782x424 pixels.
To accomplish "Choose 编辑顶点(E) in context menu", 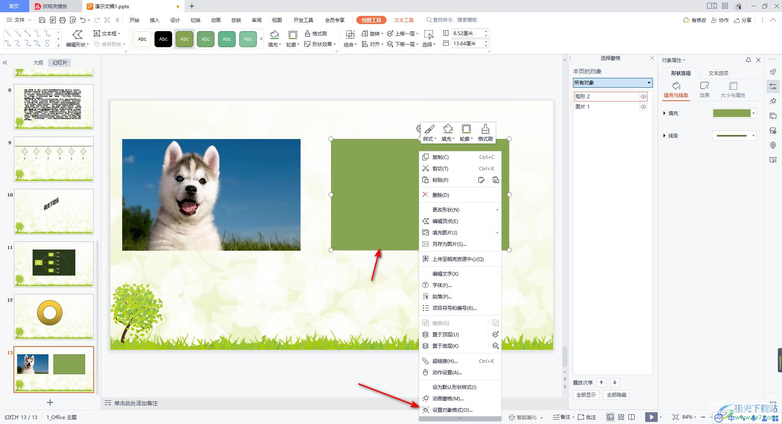I will tap(460, 221).
